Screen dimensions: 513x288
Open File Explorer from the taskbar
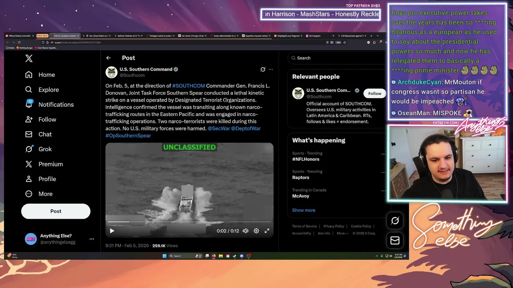[x=221, y=256]
